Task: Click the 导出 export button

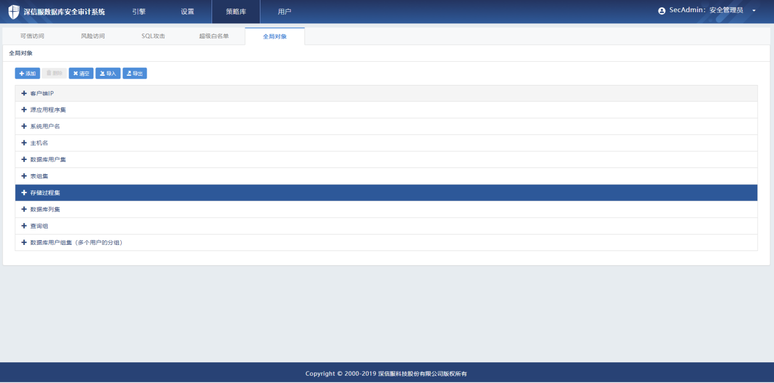Action: (135, 73)
